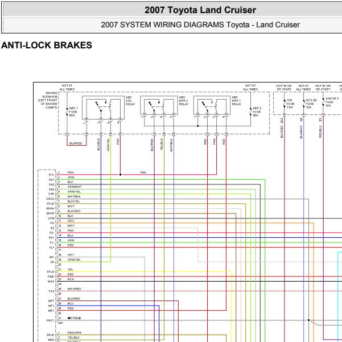Select the 'STR' terminal label
342x342 pixels.
pos(51,194)
